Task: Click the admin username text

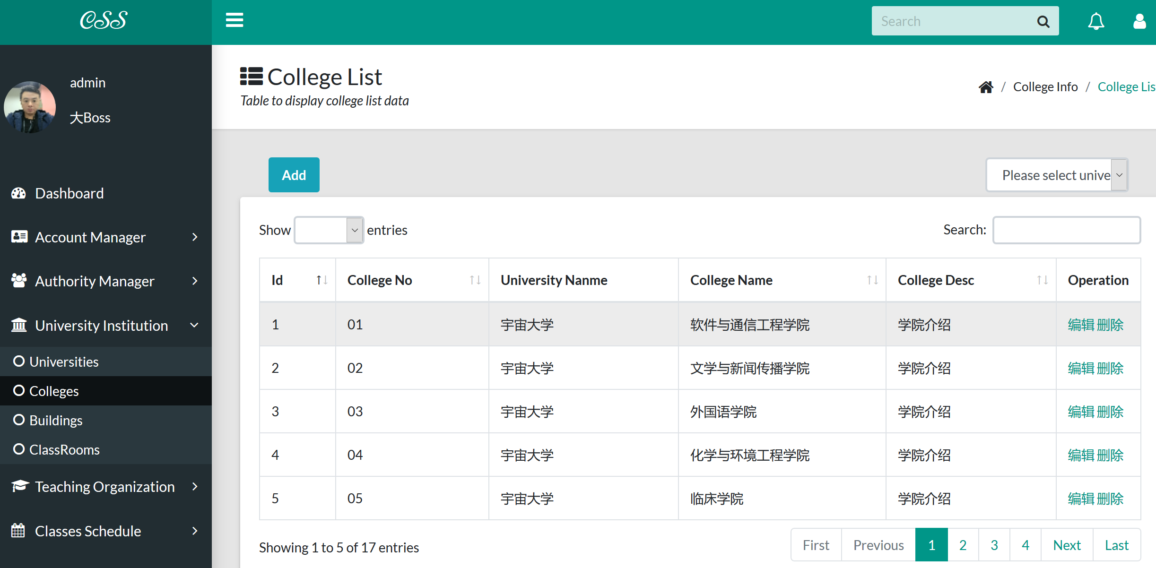Action: [88, 83]
